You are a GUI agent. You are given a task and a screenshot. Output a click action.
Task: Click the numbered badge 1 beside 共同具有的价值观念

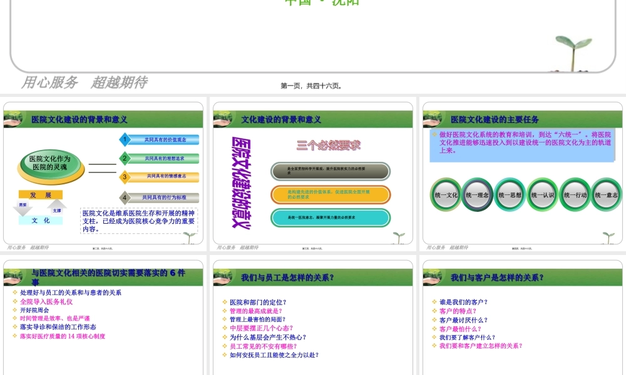[125, 139]
